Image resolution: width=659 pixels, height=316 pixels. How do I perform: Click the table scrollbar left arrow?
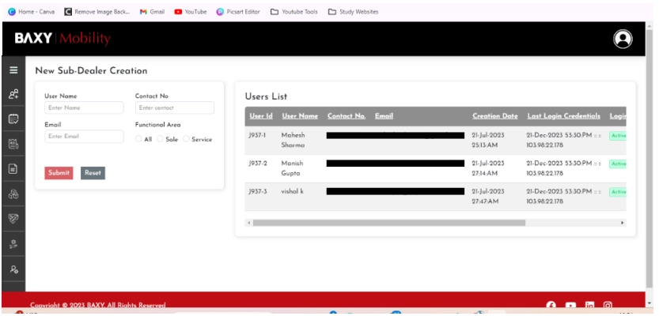tap(248, 223)
